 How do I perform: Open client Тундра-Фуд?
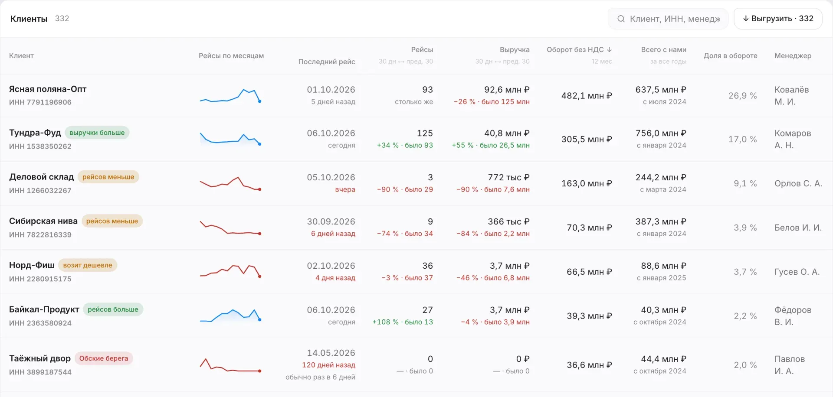35,133
